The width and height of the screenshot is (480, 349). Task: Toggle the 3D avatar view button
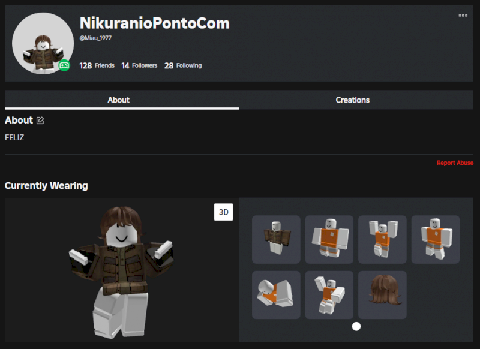click(x=223, y=212)
